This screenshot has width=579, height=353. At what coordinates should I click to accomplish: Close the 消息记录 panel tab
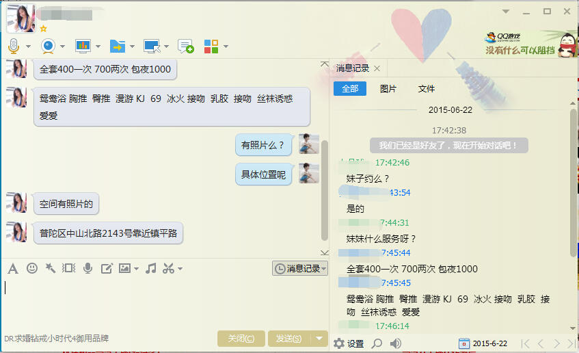tap(377, 68)
